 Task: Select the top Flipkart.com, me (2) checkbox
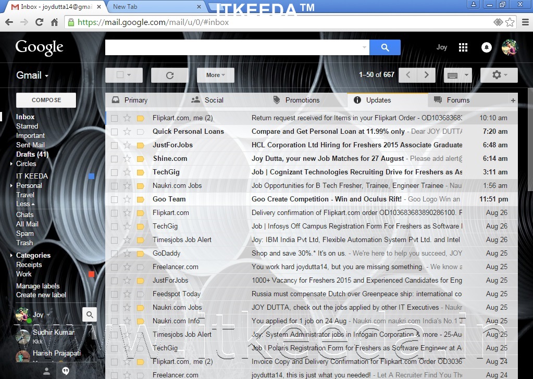pyautogui.click(x=114, y=118)
